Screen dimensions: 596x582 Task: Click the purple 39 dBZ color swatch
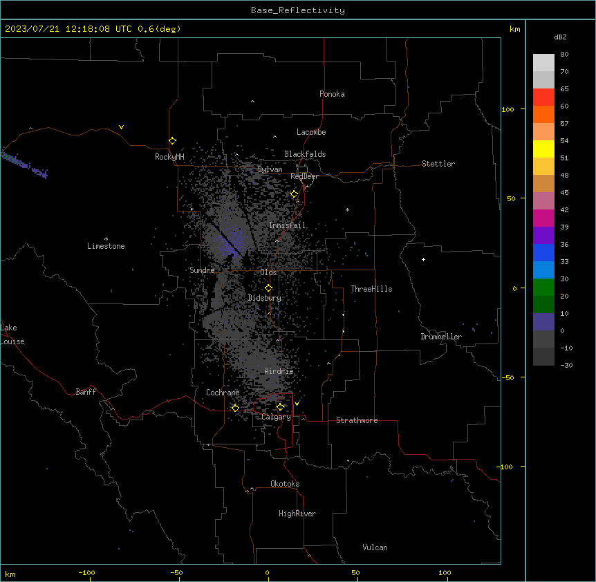pos(543,236)
